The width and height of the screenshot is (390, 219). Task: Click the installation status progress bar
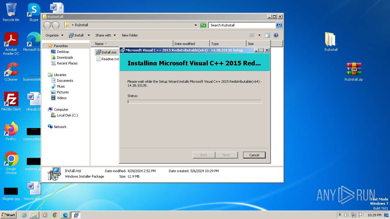[x=194, y=102]
